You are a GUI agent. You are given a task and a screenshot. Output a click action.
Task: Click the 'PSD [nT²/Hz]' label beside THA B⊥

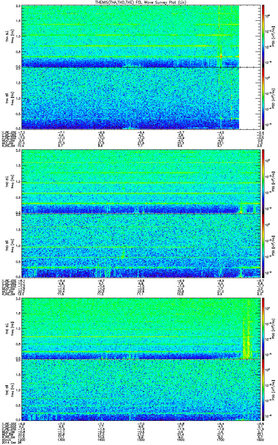(274, 36)
